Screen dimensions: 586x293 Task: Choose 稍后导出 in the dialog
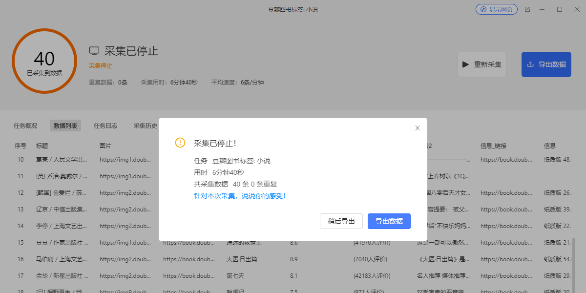coord(341,221)
